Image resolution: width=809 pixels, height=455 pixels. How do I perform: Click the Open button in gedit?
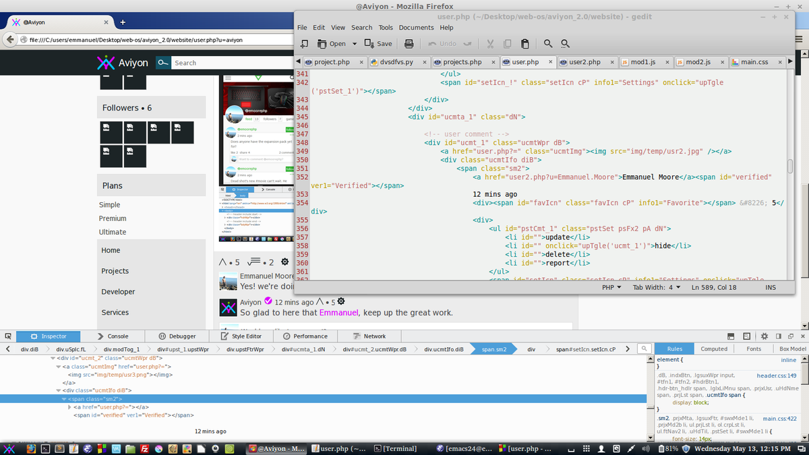pyautogui.click(x=332, y=44)
